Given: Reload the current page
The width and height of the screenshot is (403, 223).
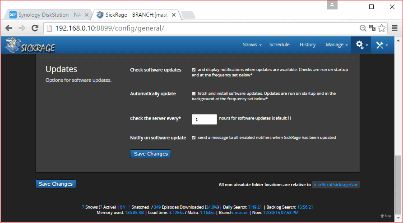Looking at the screenshot, I should [x=35, y=28].
